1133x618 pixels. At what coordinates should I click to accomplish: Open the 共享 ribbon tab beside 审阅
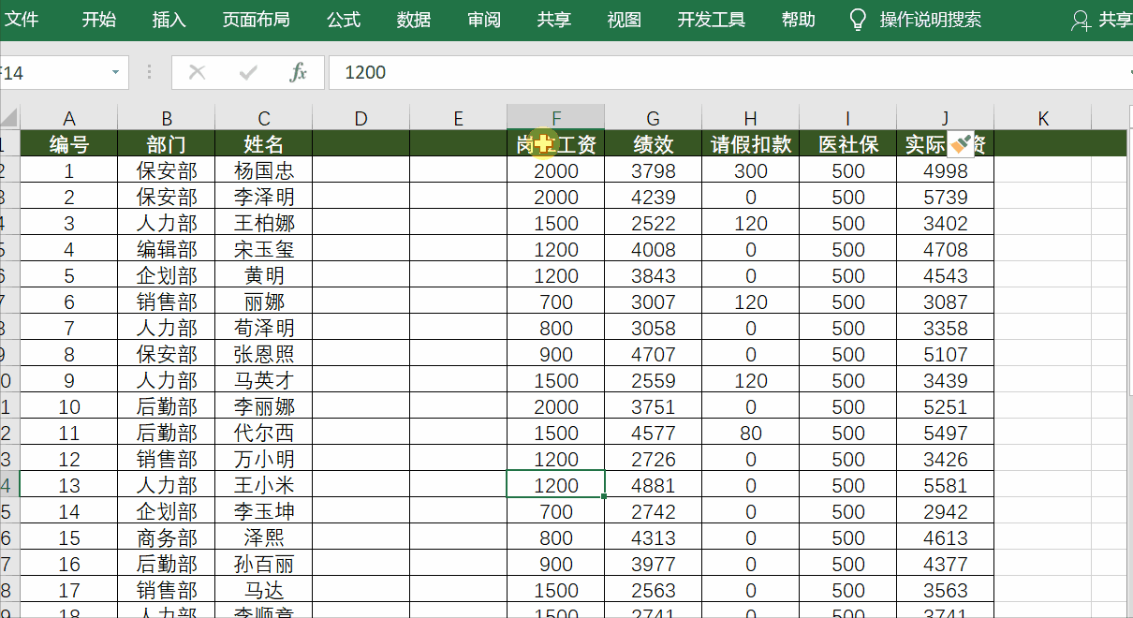coord(554,20)
